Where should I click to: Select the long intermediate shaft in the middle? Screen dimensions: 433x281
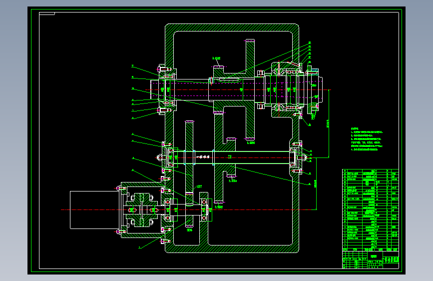(231, 157)
